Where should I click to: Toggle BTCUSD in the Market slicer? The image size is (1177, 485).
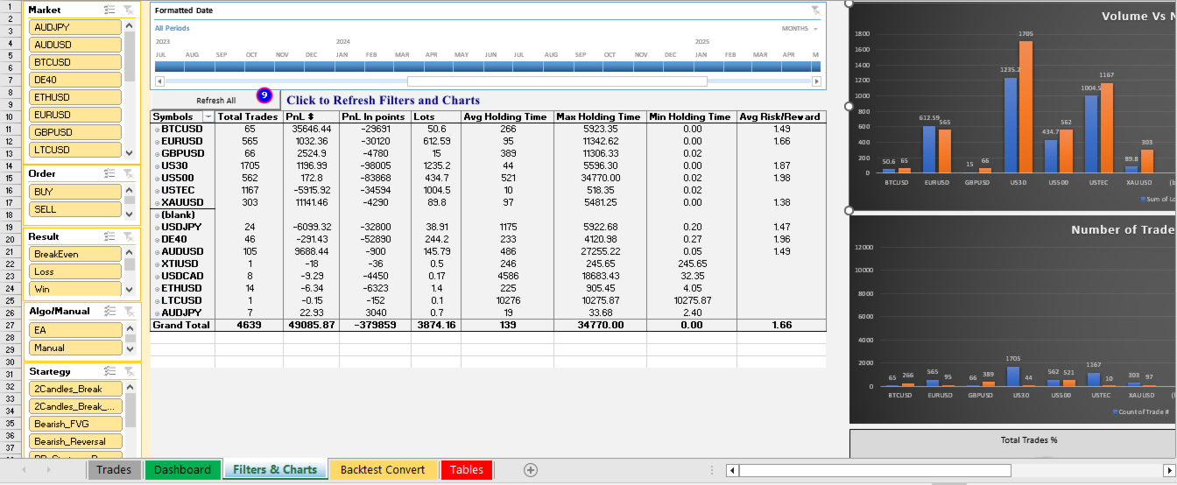tap(75, 62)
